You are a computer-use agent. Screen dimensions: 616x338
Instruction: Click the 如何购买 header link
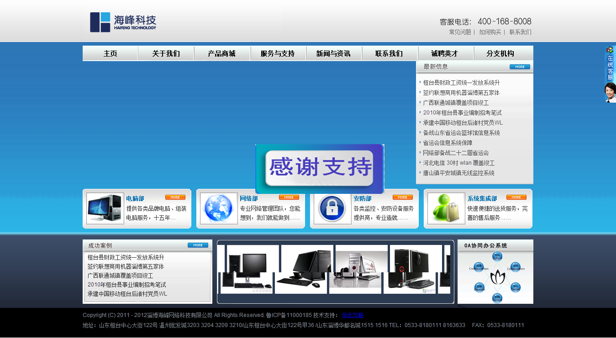click(x=490, y=32)
